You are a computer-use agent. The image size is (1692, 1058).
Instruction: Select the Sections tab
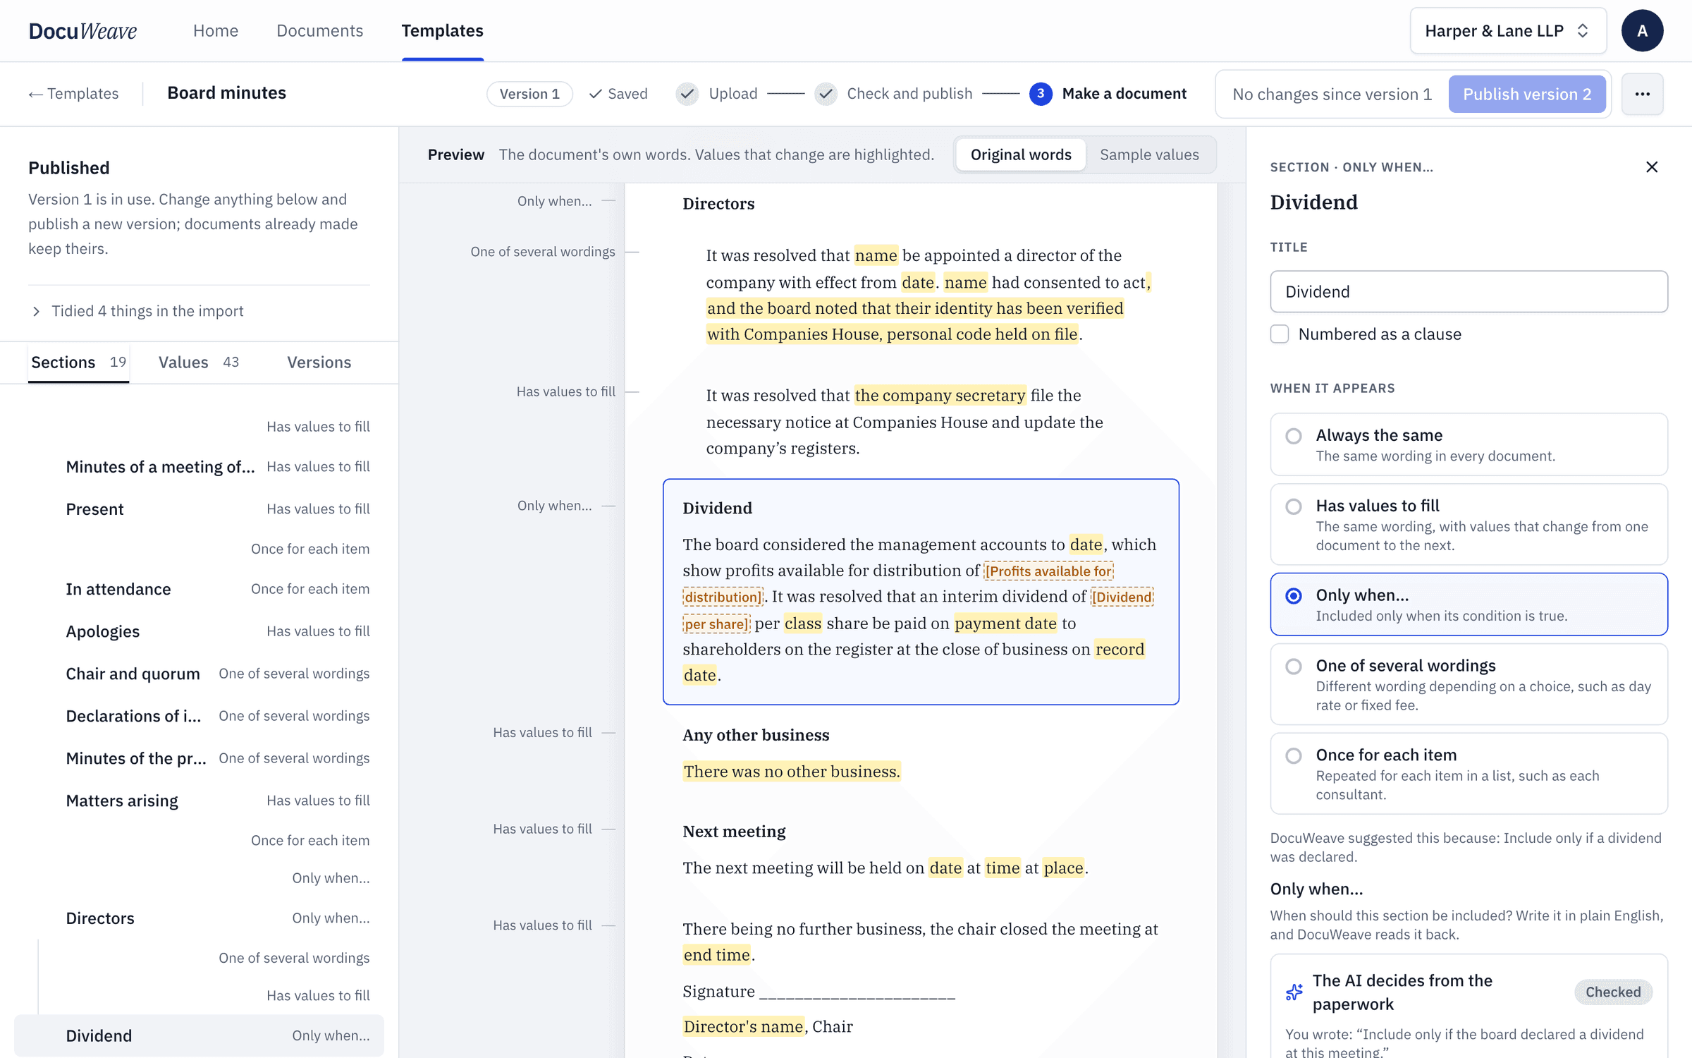coord(78,362)
